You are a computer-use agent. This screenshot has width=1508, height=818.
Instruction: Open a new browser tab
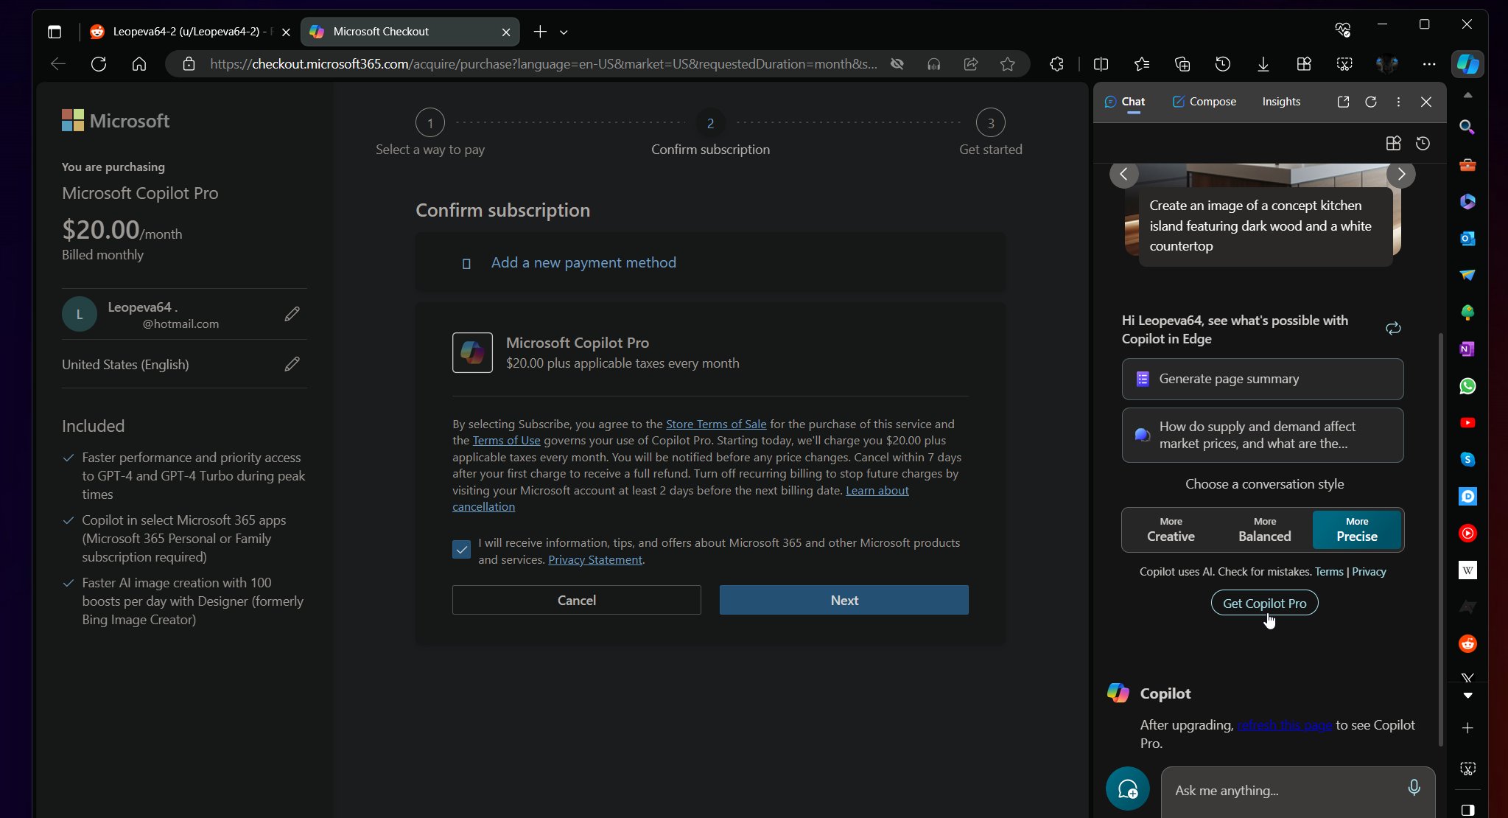coord(540,32)
